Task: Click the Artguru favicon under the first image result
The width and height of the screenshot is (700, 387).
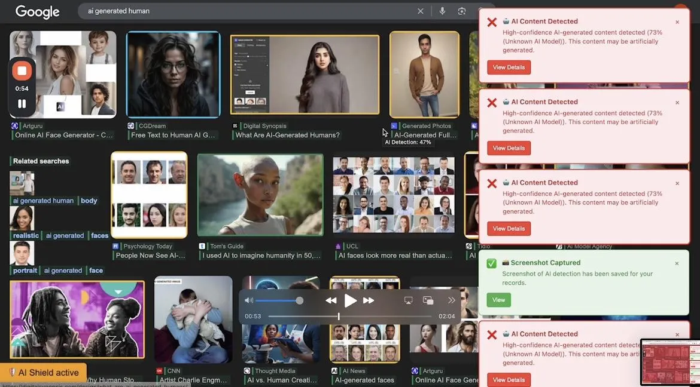Action: click(15, 126)
